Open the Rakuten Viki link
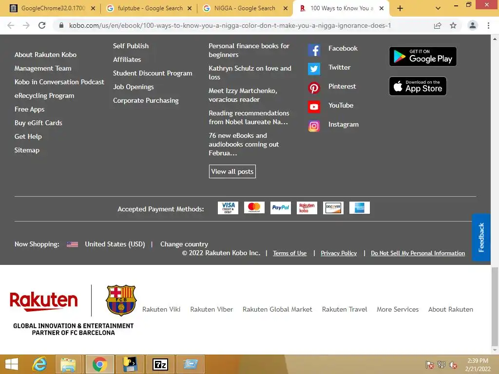 [161, 309]
